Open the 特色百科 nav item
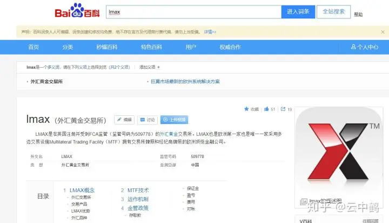The width and height of the screenshot is (389, 223). [151, 47]
